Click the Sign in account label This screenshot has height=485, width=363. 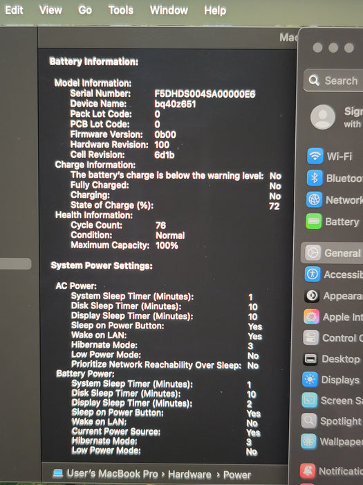coord(353,117)
